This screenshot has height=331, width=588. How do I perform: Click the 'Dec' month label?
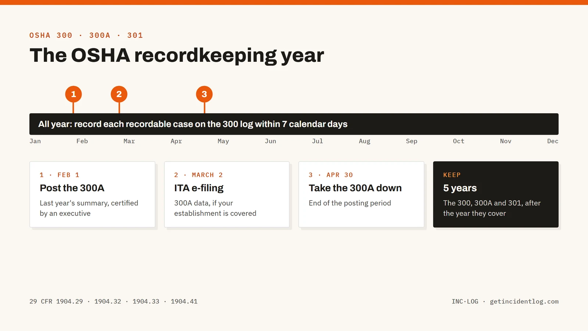[x=553, y=141]
